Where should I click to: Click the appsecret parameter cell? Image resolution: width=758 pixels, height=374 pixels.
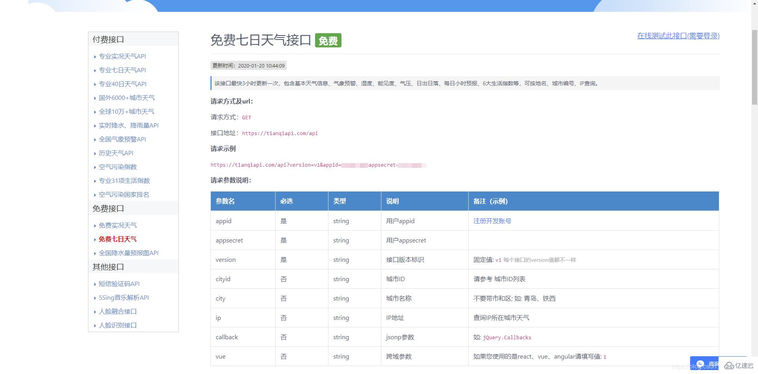click(x=243, y=240)
